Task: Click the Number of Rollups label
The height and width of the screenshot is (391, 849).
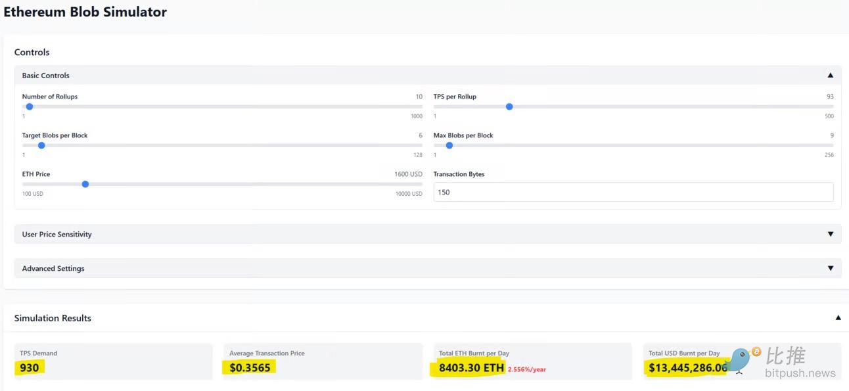Action: 50,97
